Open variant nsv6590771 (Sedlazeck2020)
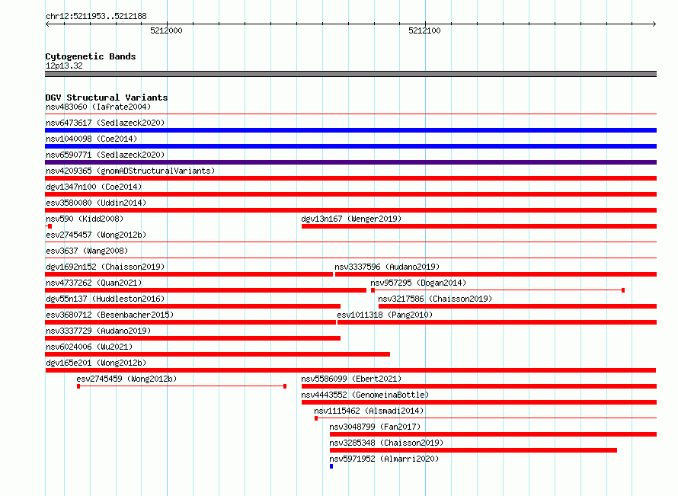678x496 pixels. (105, 155)
